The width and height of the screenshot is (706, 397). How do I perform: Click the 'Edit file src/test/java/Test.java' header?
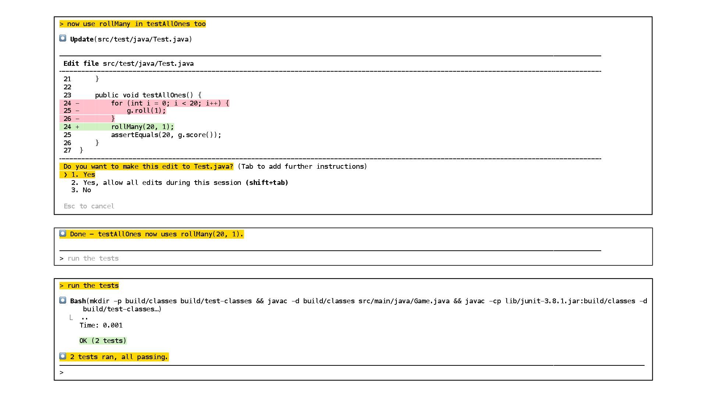[129, 64]
